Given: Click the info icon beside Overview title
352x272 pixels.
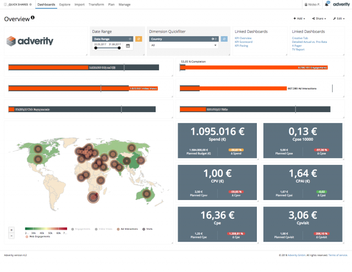Looking at the screenshot, I should click(33, 18).
